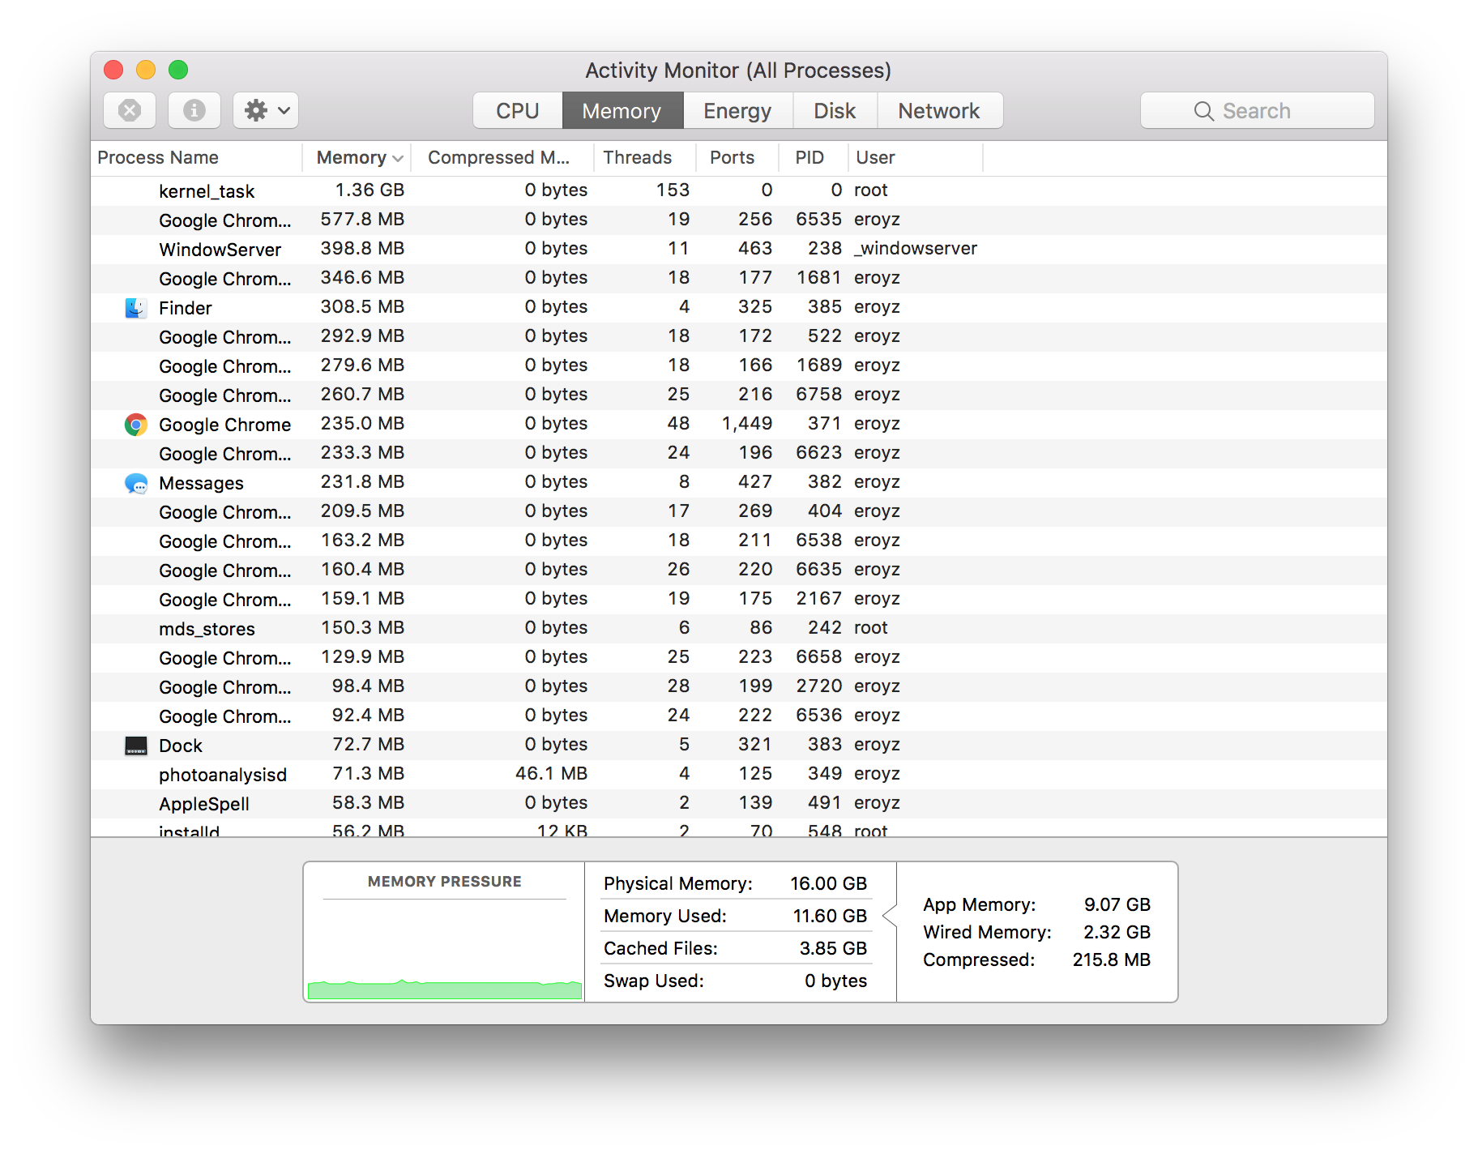Select the Finder process name
This screenshot has width=1478, height=1154.
[186, 308]
